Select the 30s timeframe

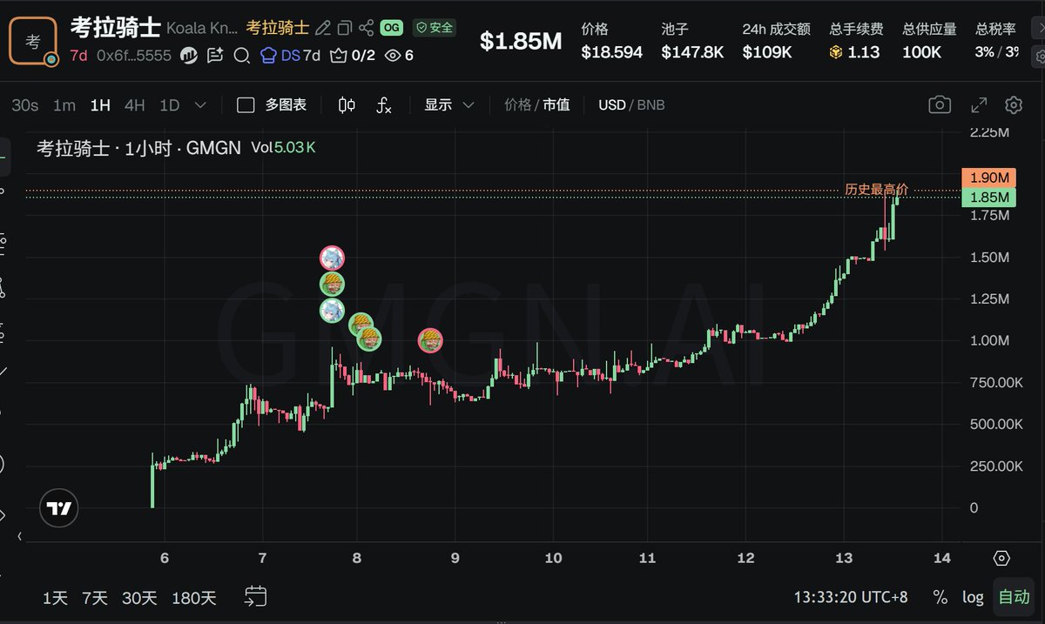25,105
